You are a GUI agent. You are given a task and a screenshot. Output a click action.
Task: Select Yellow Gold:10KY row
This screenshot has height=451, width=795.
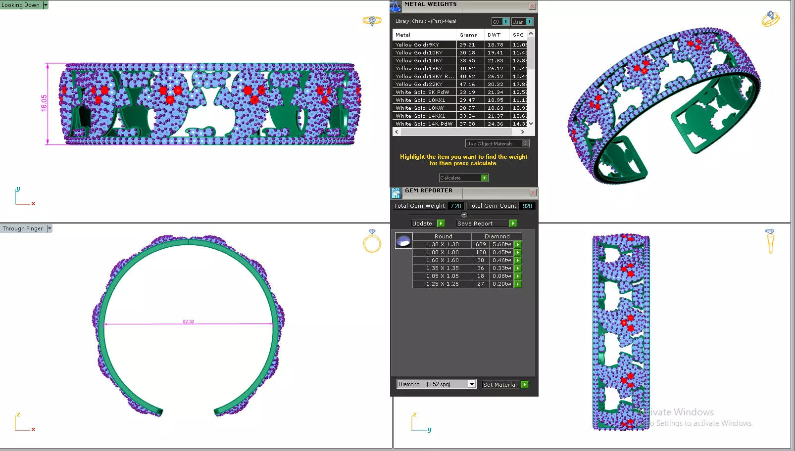[460, 53]
